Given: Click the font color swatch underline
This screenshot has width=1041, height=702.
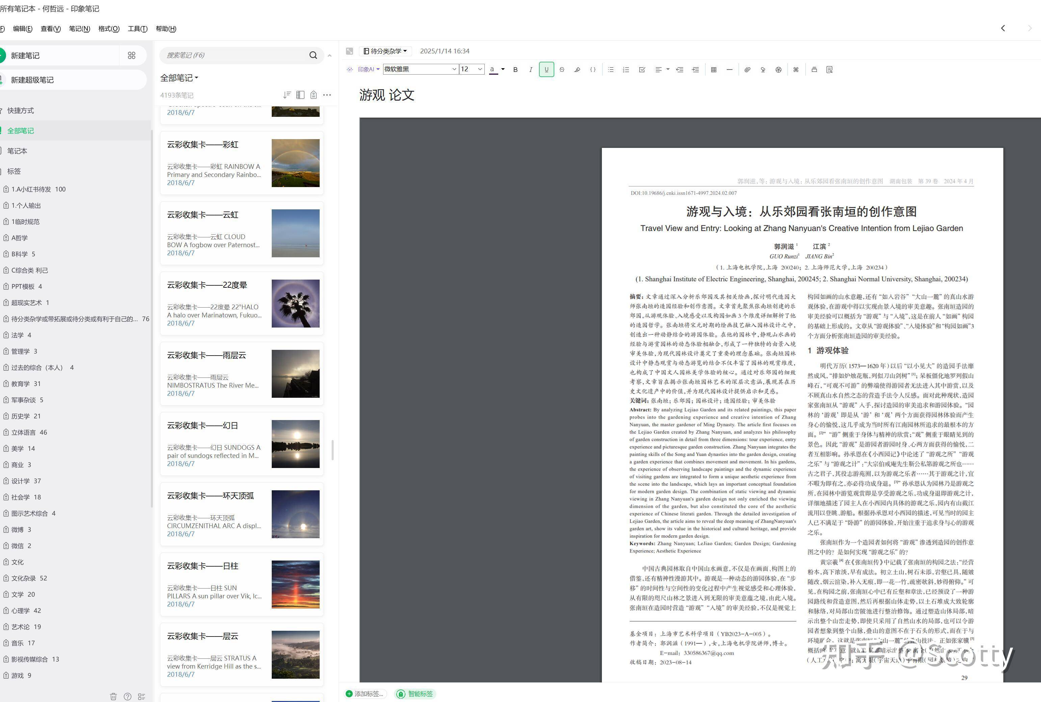Looking at the screenshot, I should click(493, 70).
